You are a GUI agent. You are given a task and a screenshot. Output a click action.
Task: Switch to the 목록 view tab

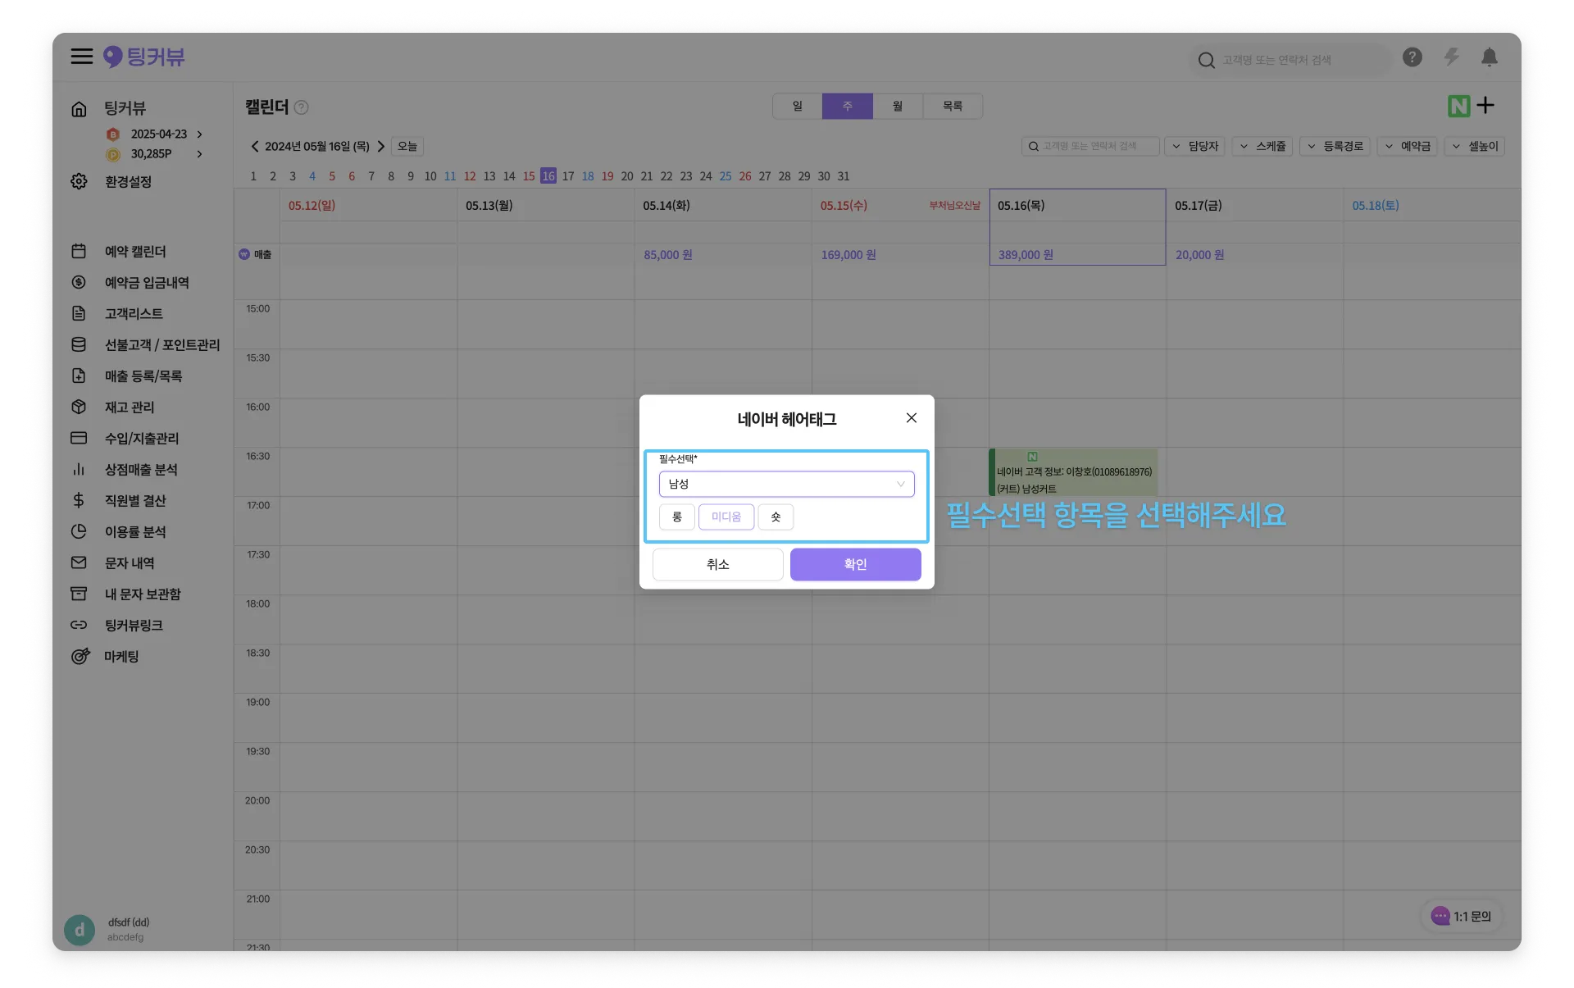click(952, 107)
